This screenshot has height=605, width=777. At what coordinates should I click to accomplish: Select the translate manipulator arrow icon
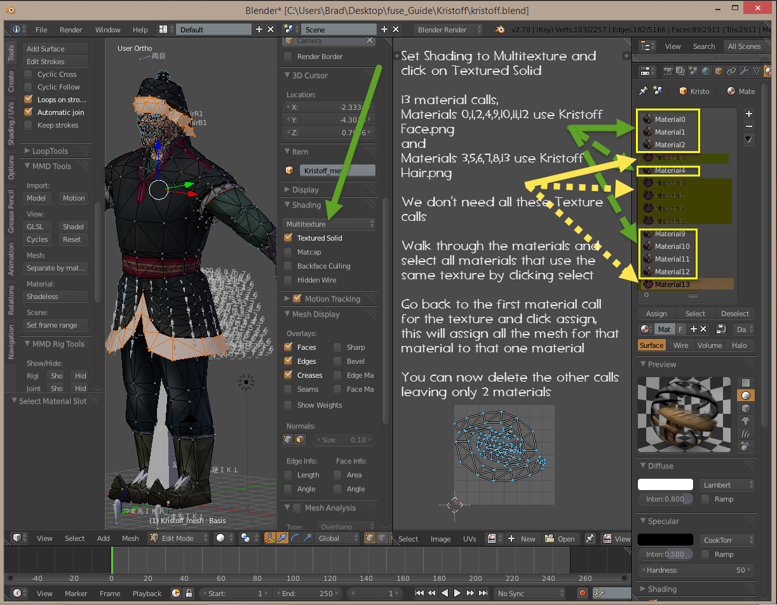282,538
